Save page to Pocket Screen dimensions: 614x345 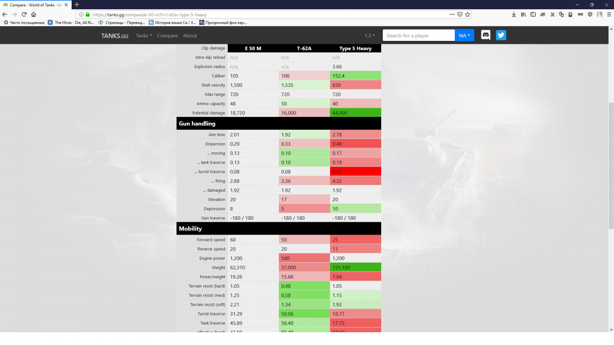[x=460, y=14]
